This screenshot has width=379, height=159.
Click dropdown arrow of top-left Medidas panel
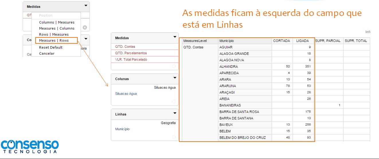86,5
